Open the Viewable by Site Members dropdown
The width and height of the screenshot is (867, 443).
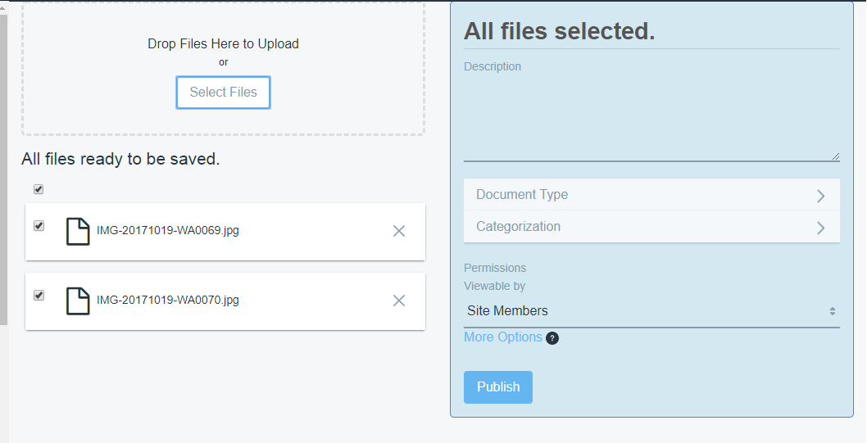[651, 311]
